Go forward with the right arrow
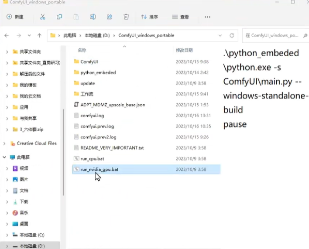Screen dimensions: 309x249 pos(19,36)
